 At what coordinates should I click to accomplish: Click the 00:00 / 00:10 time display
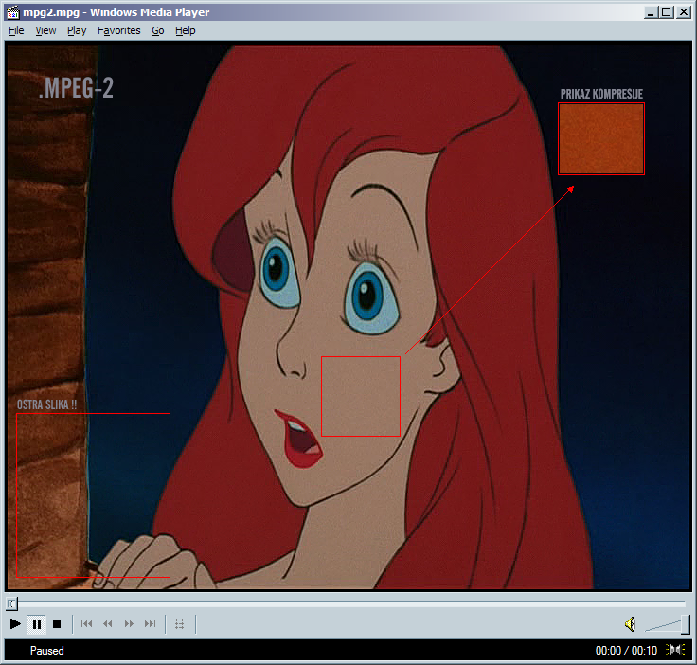[x=626, y=651]
